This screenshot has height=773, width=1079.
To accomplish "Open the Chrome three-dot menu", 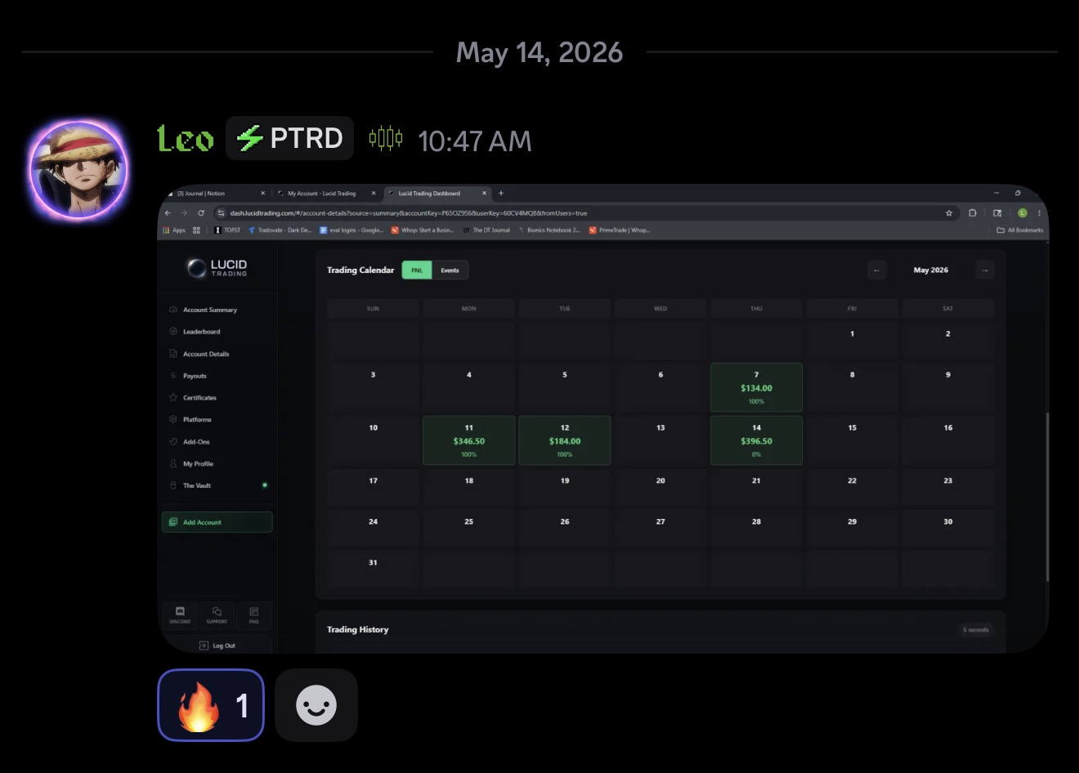I will (1039, 213).
